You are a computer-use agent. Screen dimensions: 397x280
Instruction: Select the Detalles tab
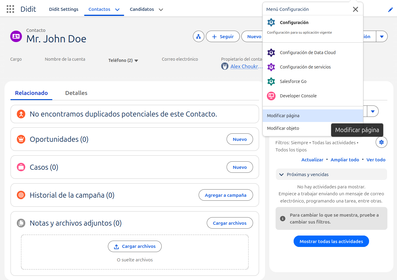tap(76, 93)
